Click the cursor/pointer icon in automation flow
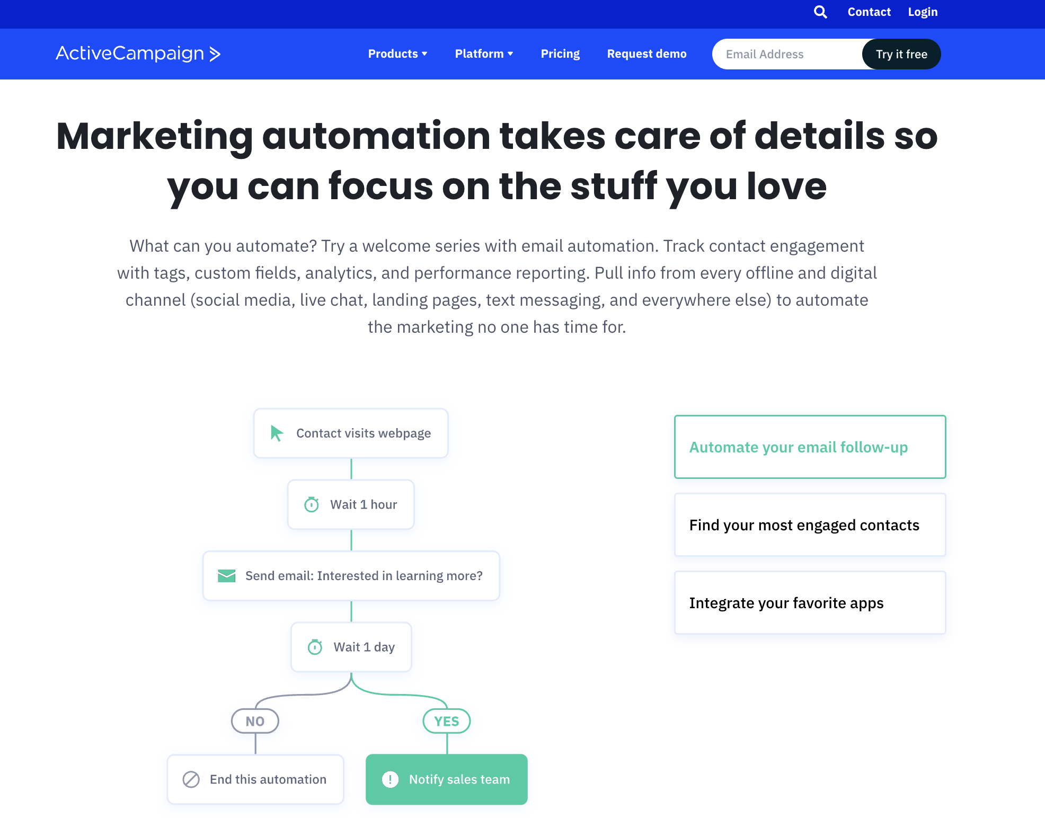The image size is (1045, 818). pos(277,432)
